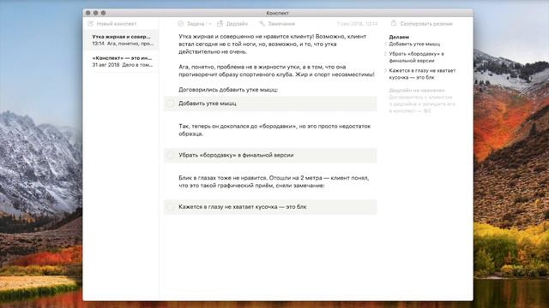Minimize the Конспект window
This screenshot has height=308, width=549.
pyautogui.click(x=95, y=13)
